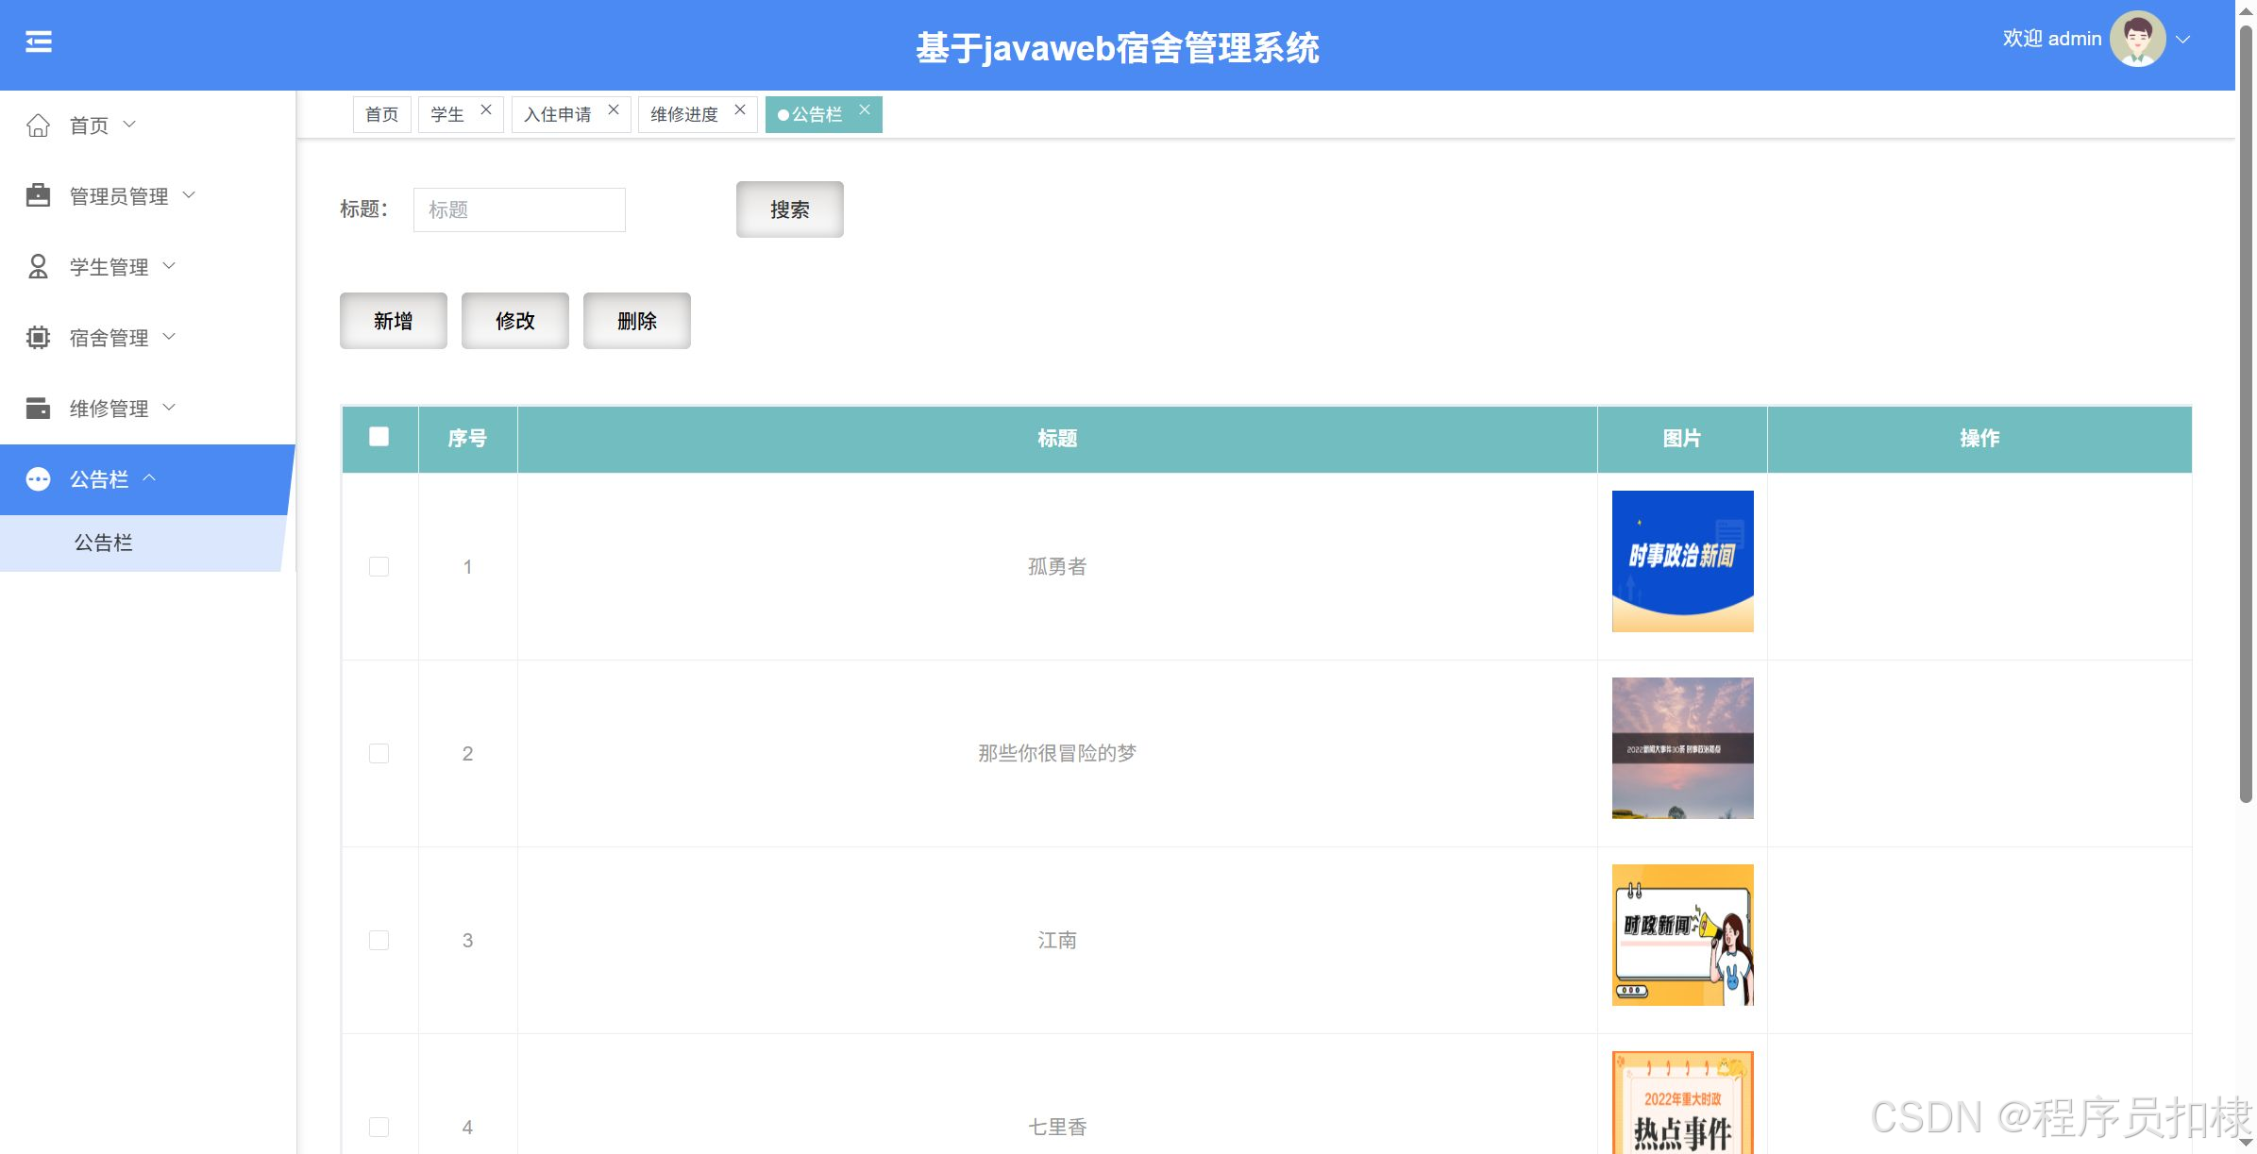Image resolution: width=2257 pixels, height=1154 pixels.
Task: Click the student management person icon
Action: 38,267
